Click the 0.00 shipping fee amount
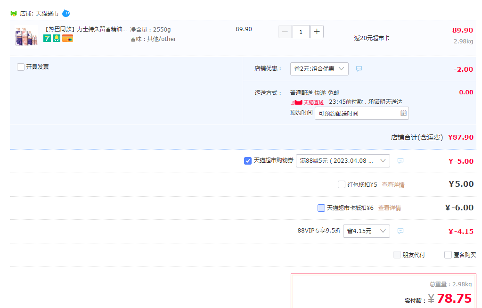Image resolution: width=482 pixels, height=308 pixels. pos(466,92)
